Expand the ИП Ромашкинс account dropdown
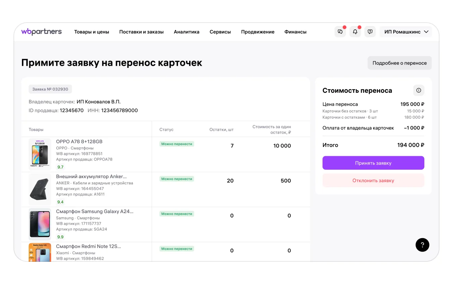 [406, 32]
